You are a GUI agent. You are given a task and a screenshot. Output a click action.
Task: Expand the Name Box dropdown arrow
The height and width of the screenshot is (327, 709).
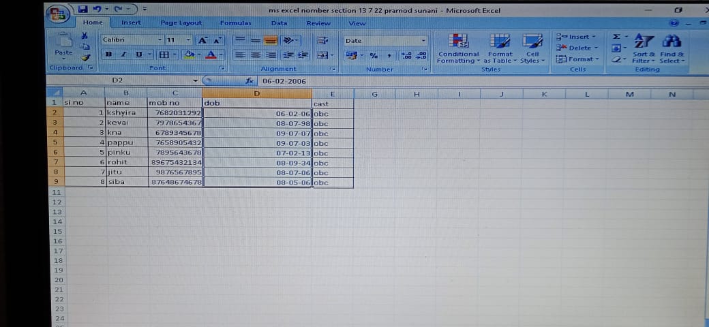196,80
